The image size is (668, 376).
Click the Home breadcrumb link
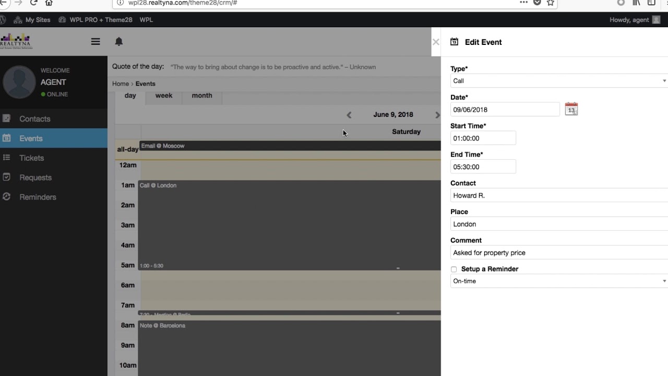[121, 84]
